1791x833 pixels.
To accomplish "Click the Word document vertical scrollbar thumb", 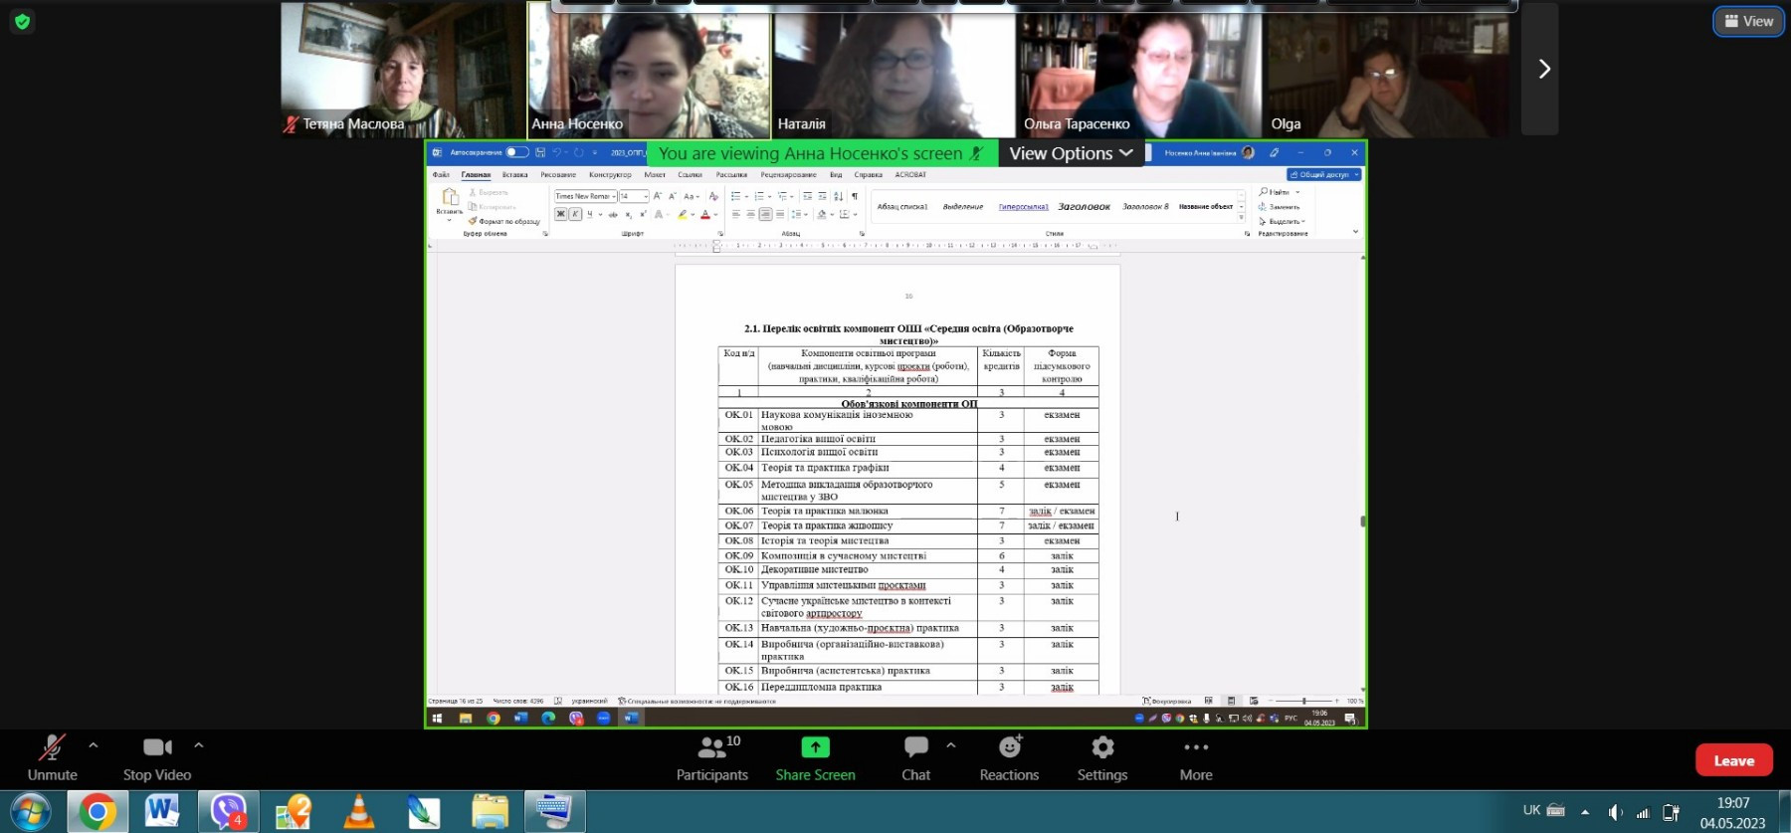I will click(x=1362, y=521).
